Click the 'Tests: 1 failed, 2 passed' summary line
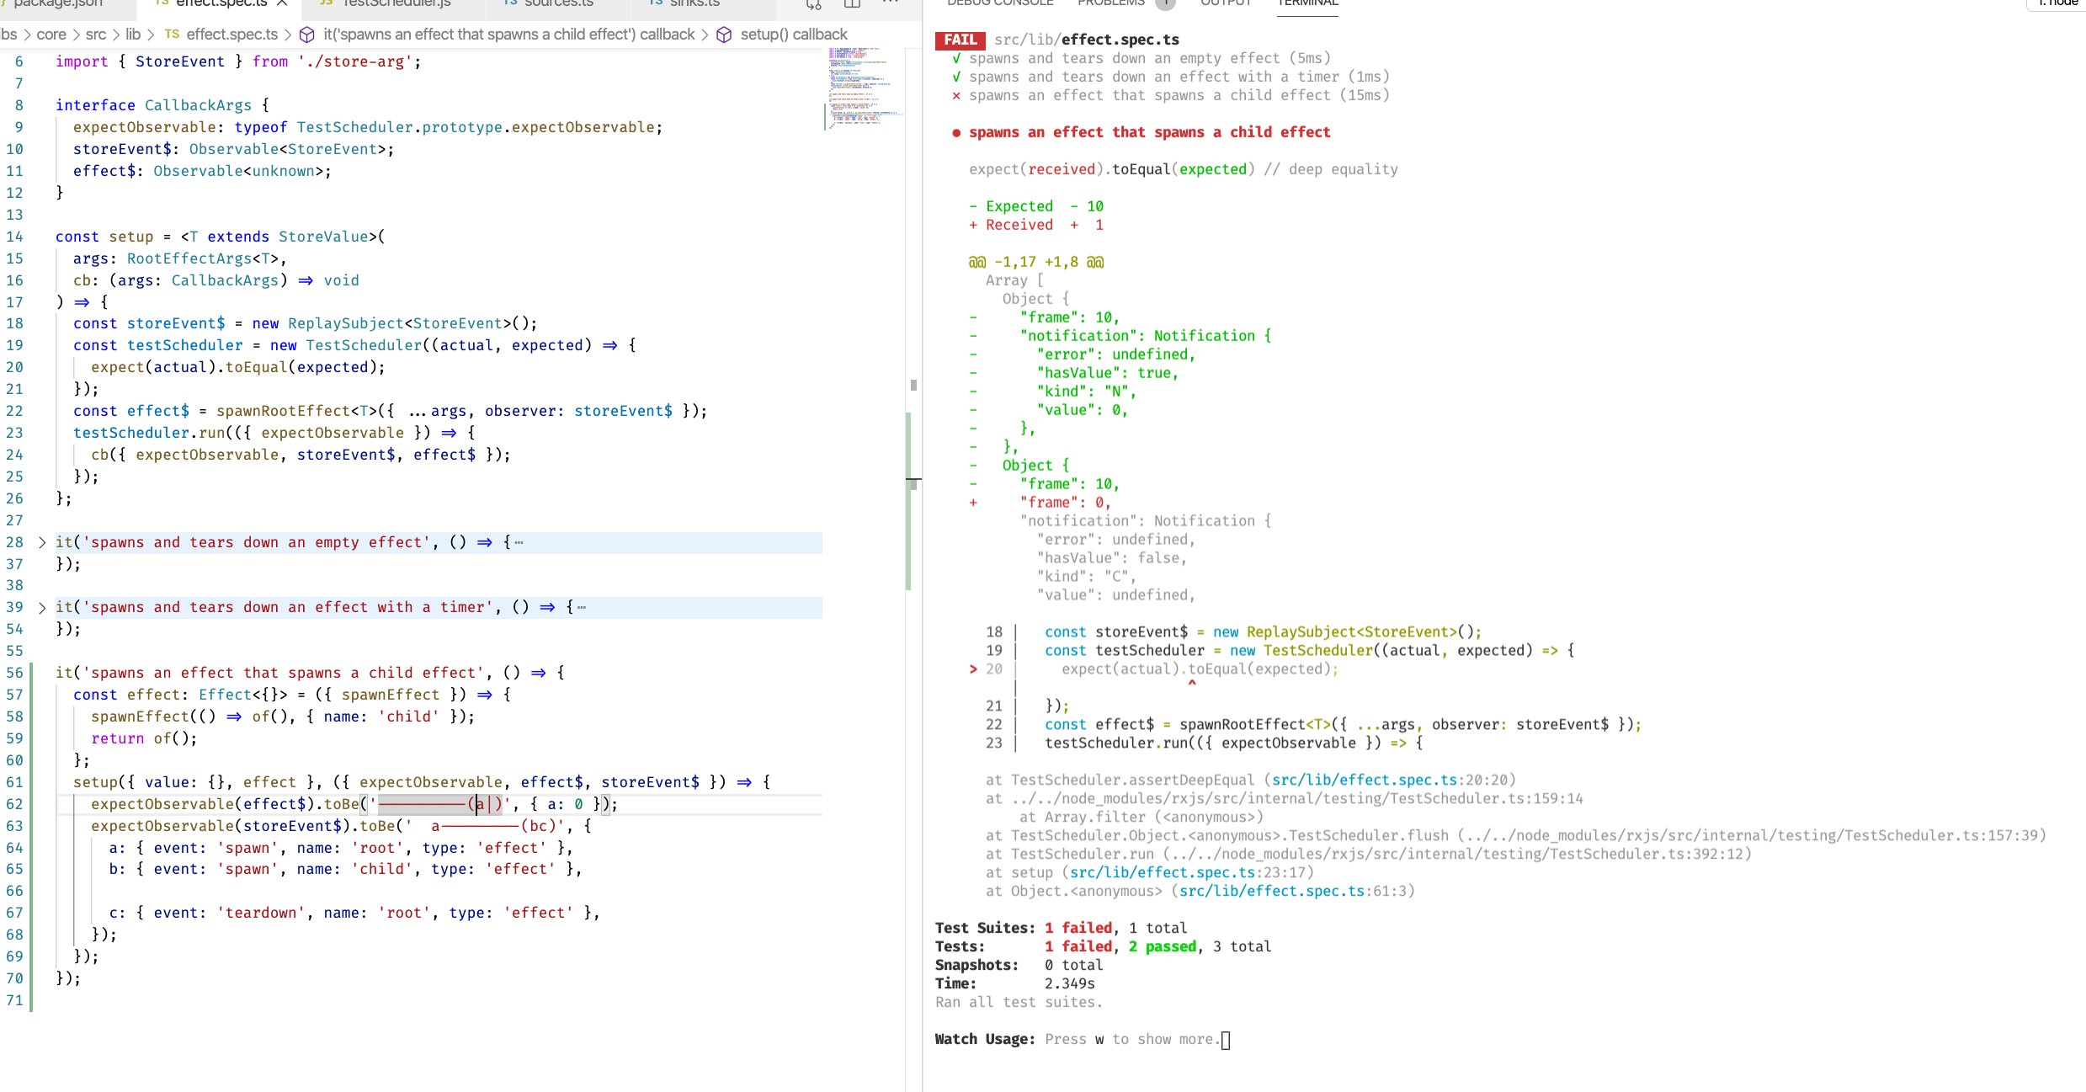Screen dimensions: 2086x1092 tap(1104, 947)
